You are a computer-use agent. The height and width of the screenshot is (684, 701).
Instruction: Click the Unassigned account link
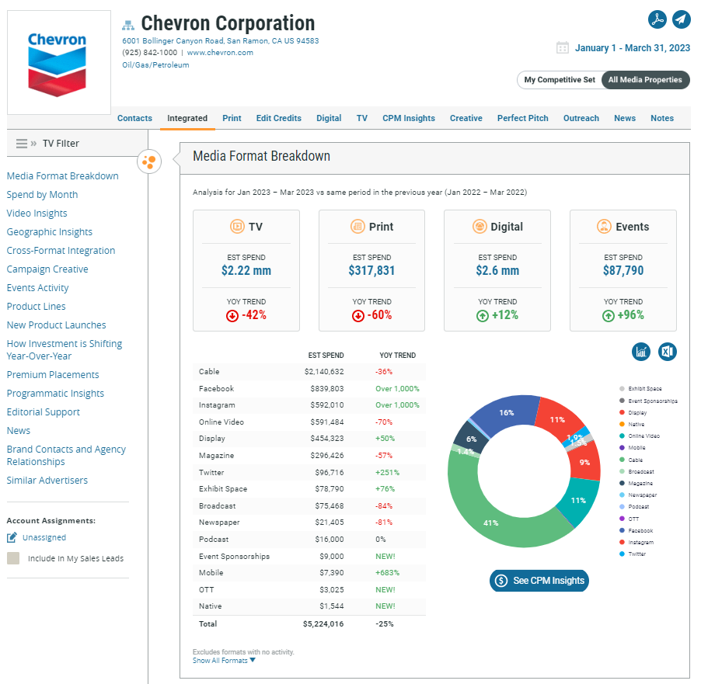[x=44, y=537]
